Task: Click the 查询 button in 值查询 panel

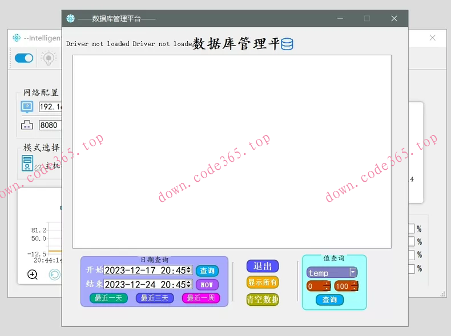Action: click(x=329, y=300)
